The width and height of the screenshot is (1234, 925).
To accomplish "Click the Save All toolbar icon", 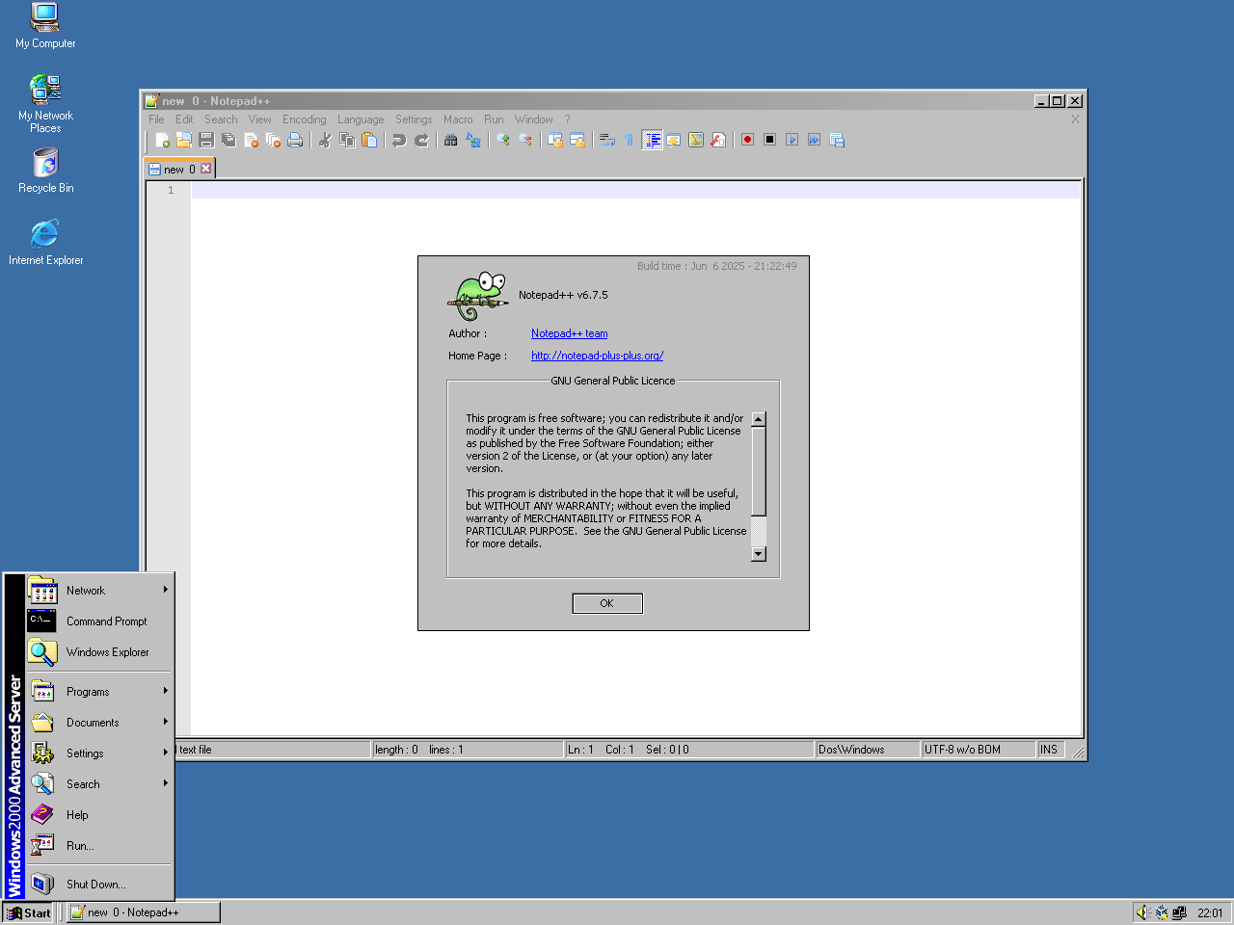I will 228,140.
